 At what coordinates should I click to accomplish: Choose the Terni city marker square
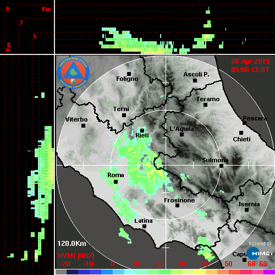124,115
